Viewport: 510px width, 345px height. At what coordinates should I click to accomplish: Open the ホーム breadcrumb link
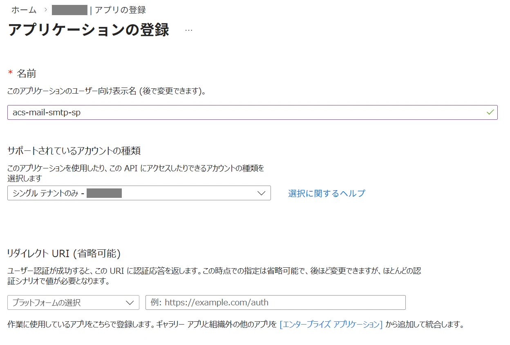[x=24, y=10]
